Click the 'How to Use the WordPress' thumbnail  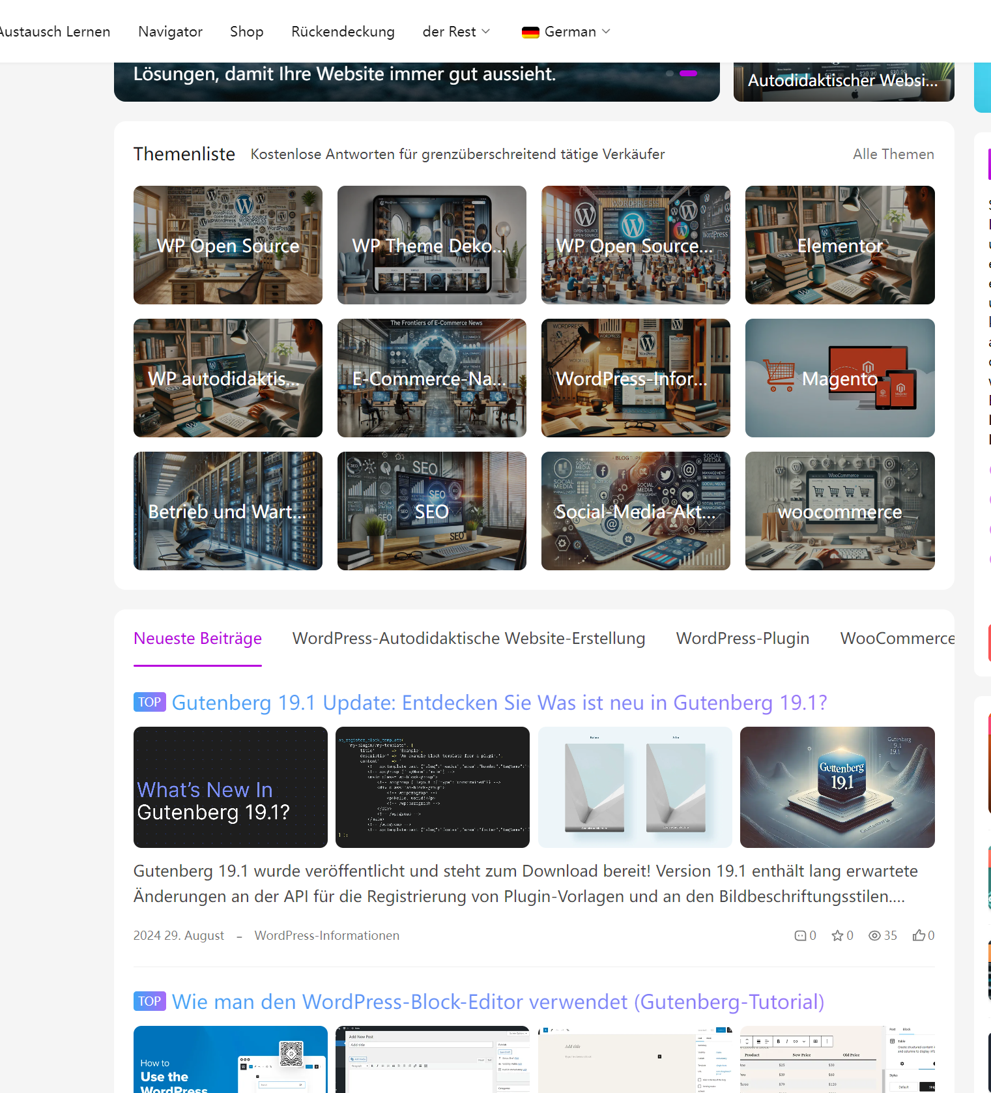click(x=231, y=1059)
